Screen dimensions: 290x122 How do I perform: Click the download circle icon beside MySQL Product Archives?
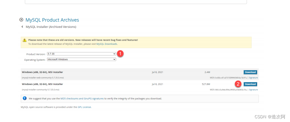pyautogui.click(x=21, y=20)
